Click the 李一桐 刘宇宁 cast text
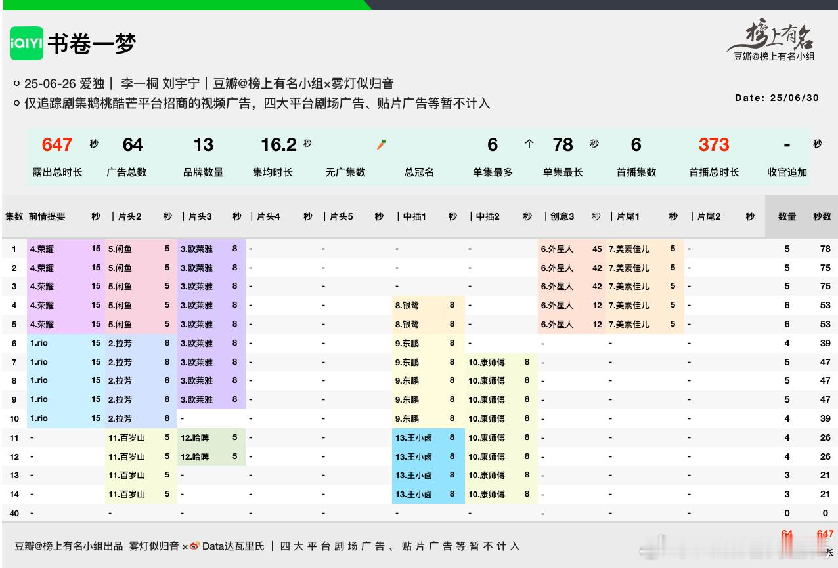Screen dimensions: 838x568 (160, 83)
